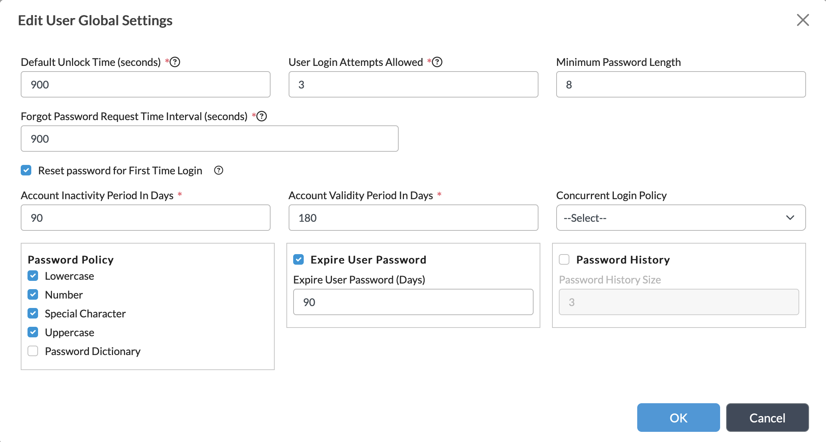The image size is (826, 442).
Task: Disable the Special Character requirement
Action: coord(33,313)
